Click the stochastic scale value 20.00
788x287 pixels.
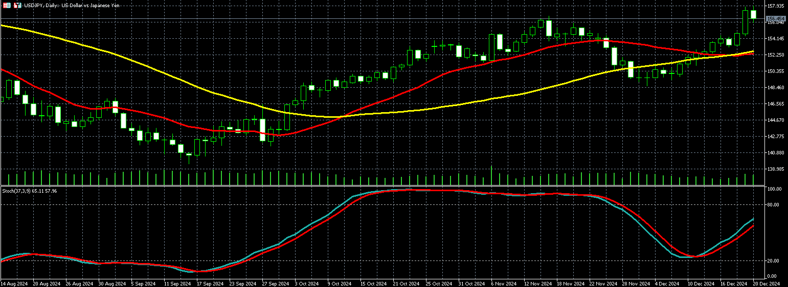pyautogui.click(x=774, y=261)
